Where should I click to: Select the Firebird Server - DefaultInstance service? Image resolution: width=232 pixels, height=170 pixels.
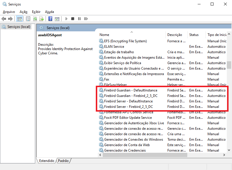tap(128, 101)
